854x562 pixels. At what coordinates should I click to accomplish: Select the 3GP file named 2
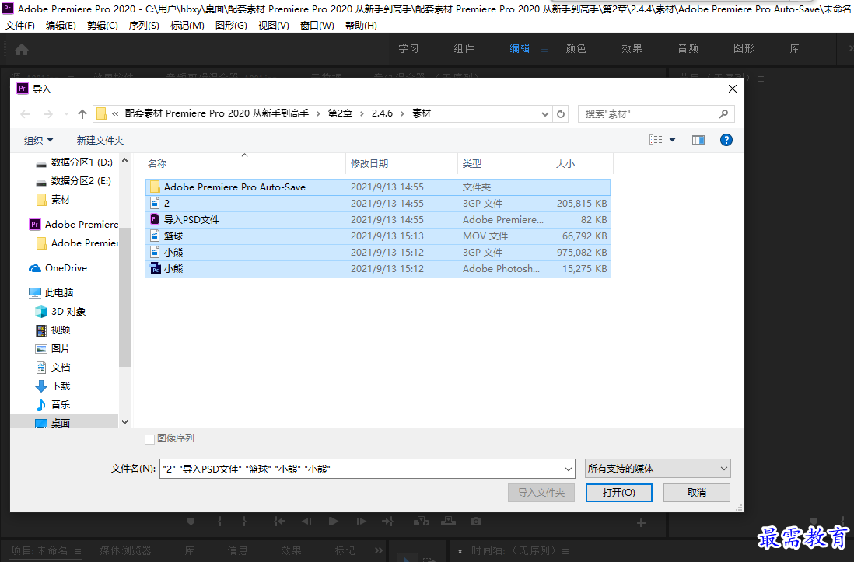coord(378,203)
